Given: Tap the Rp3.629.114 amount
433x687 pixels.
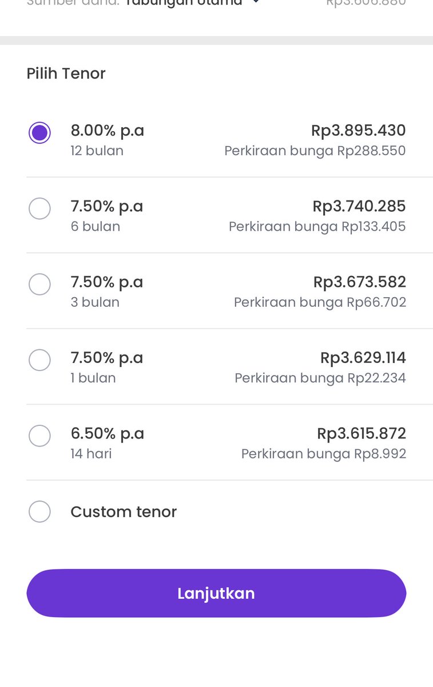Looking at the screenshot, I should point(363,358).
